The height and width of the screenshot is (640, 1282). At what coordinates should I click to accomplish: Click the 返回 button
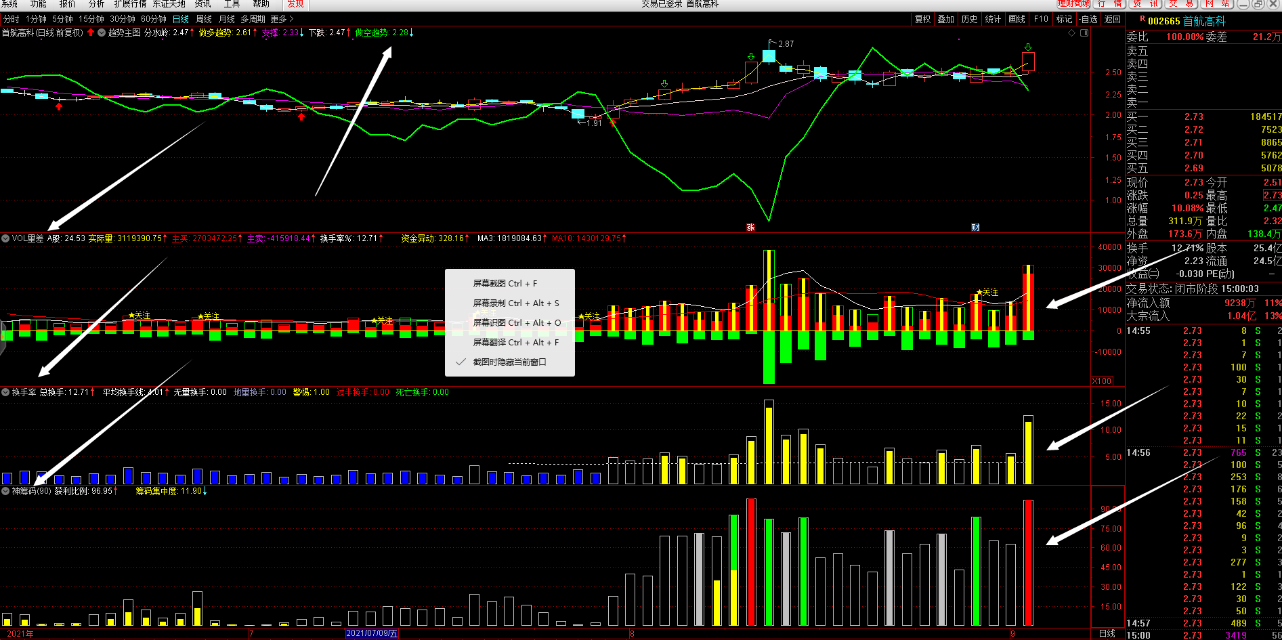tap(1113, 19)
